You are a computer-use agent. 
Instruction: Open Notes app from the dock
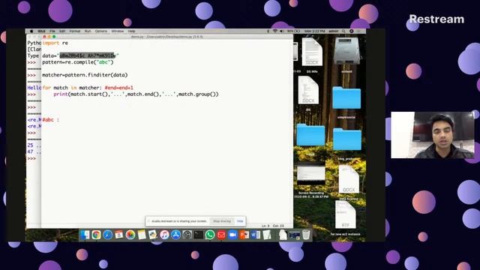142,235
